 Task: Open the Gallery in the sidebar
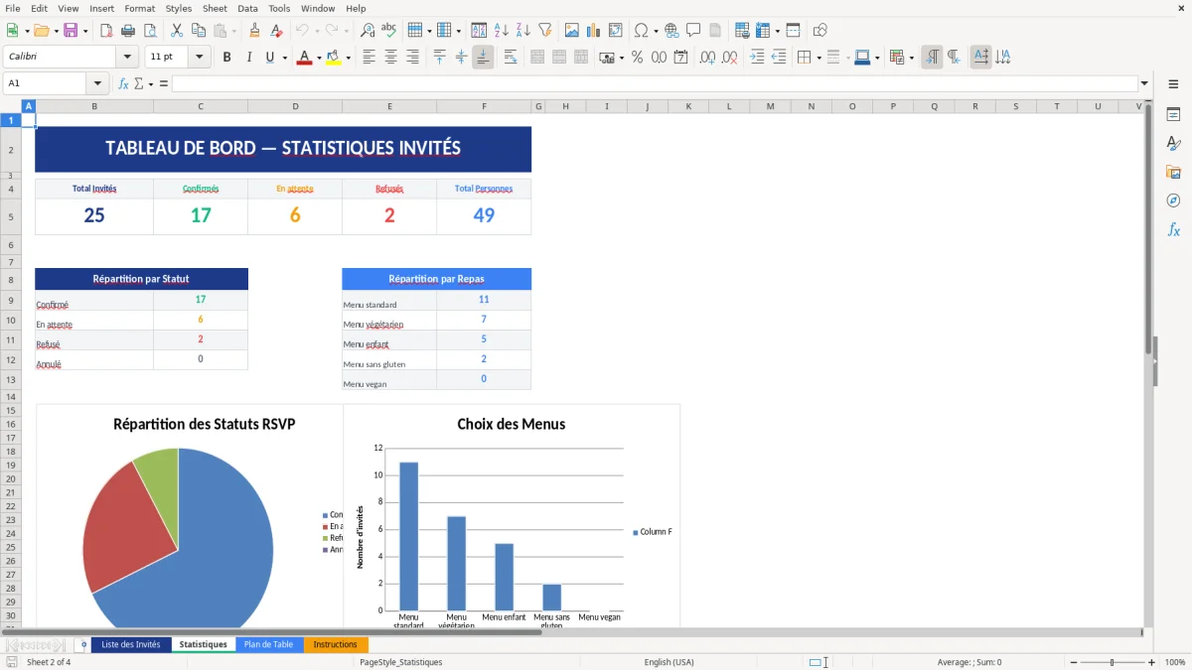coord(1174,171)
